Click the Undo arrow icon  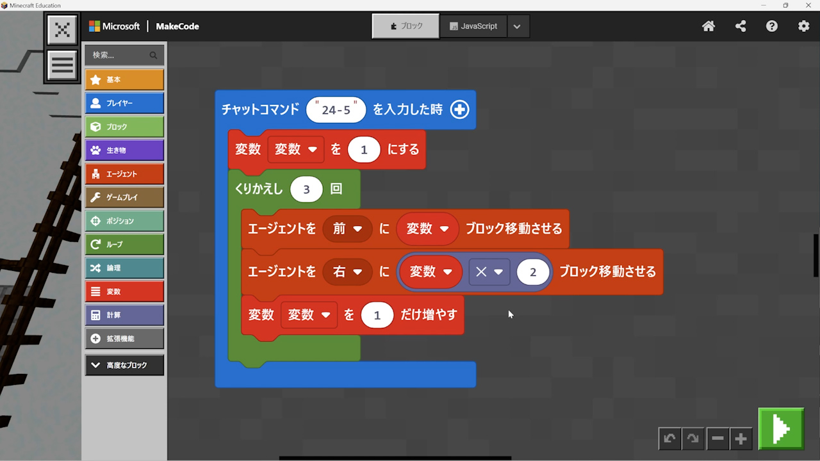[x=670, y=439]
